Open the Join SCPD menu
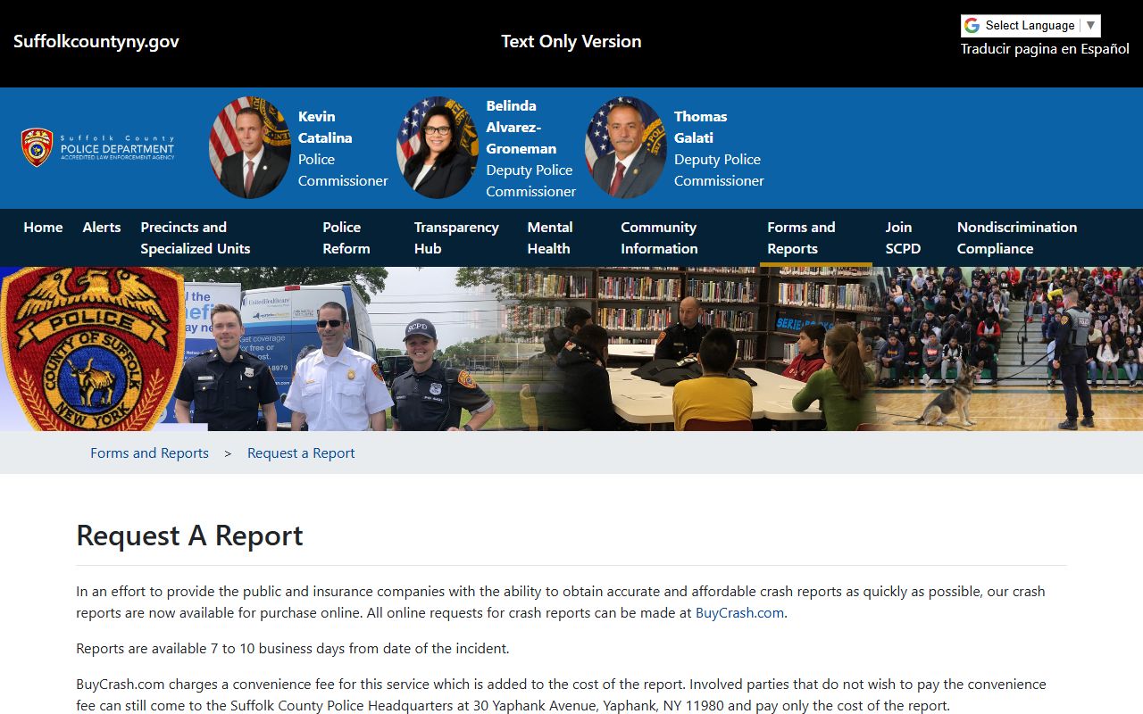 903,238
